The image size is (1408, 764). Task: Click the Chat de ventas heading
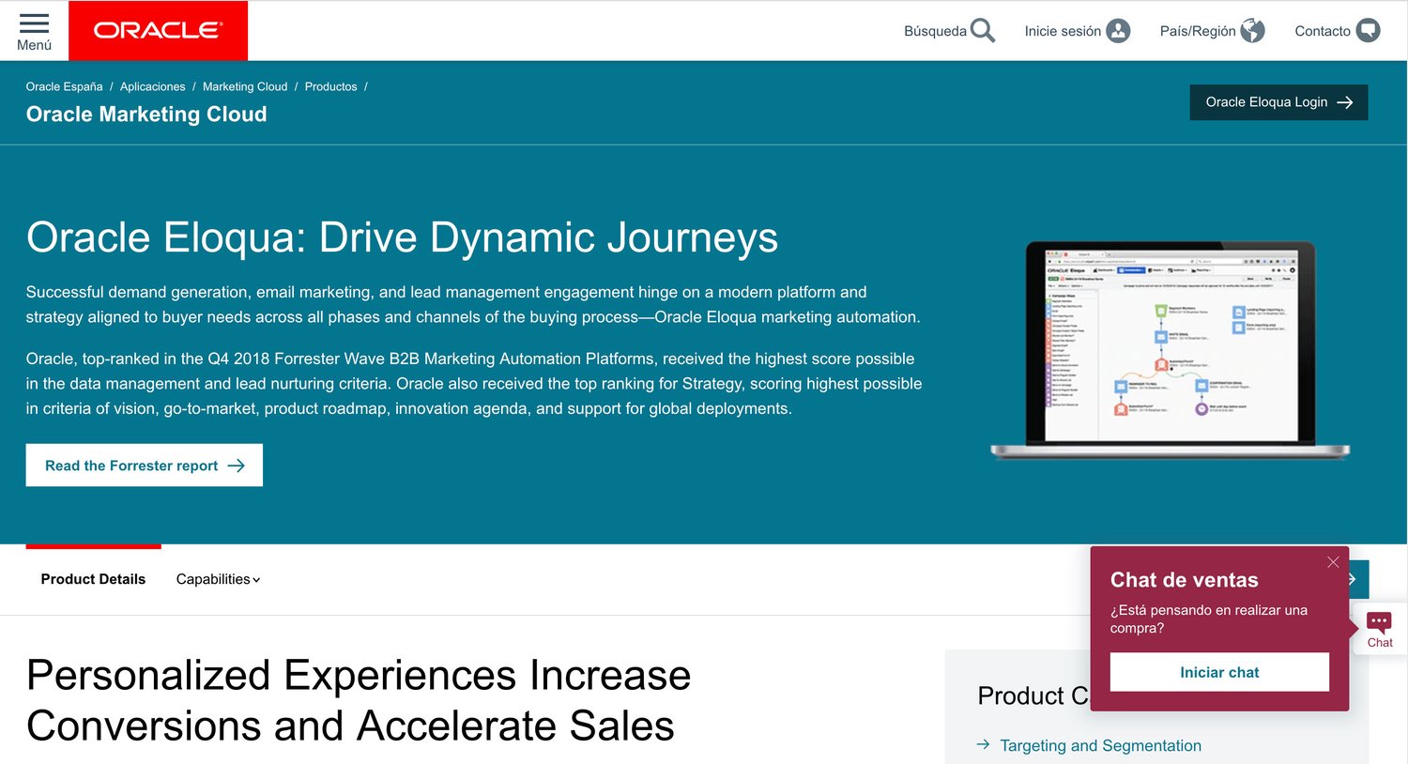coord(1184,580)
